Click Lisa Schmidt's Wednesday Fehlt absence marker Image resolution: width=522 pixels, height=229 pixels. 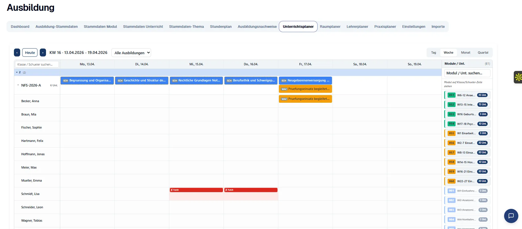(x=196, y=190)
